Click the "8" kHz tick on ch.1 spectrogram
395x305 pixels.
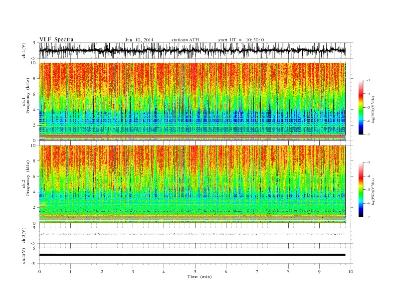point(35,79)
